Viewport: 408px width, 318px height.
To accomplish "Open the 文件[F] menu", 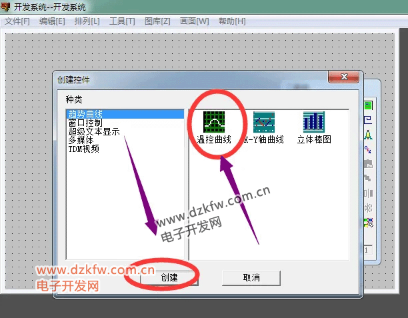I will coord(17,21).
